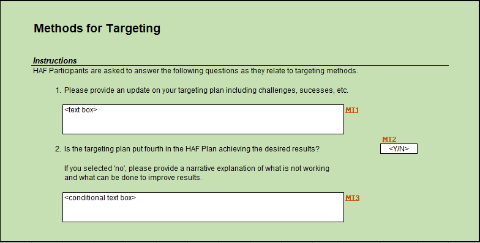Click the HAF Participants instruction sentence

(195, 71)
